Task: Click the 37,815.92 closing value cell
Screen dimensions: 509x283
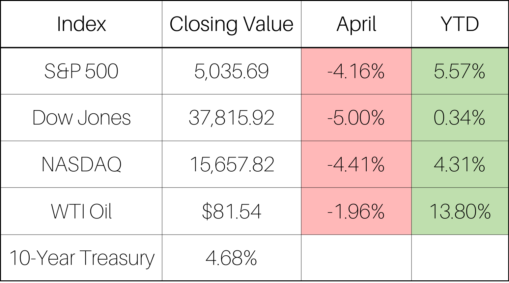Action: (x=231, y=118)
